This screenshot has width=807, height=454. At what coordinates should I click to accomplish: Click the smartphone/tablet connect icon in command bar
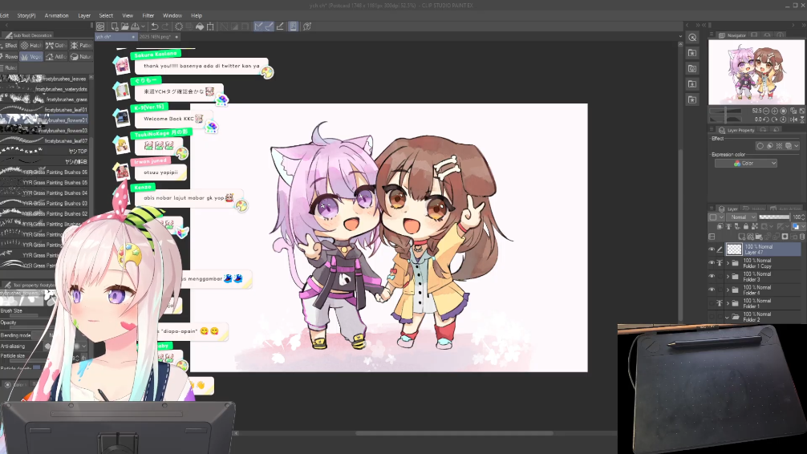click(x=293, y=26)
